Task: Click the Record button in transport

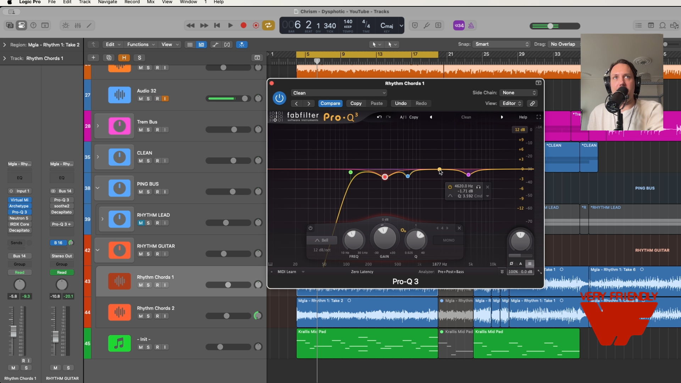Action: click(243, 26)
